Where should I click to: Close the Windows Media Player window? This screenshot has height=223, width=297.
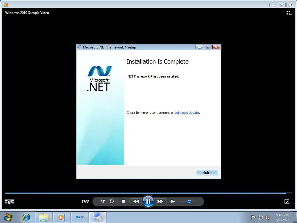pyautogui.click(x=290, y=5)
